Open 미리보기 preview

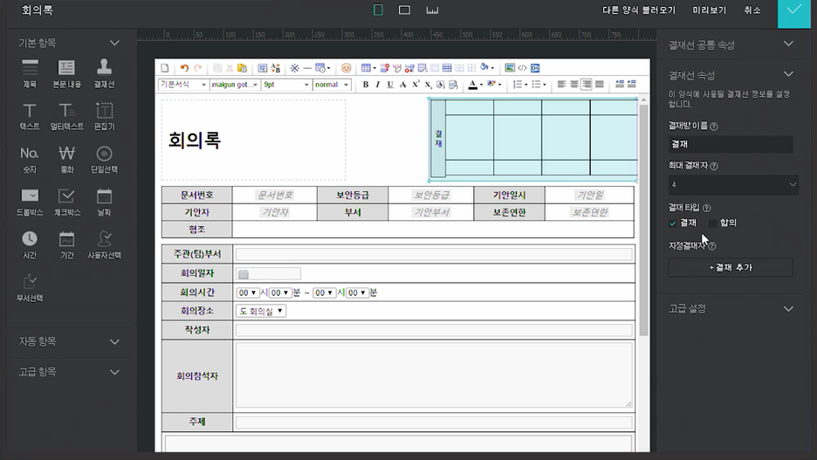pyautogui.click(x=709, y=10)
